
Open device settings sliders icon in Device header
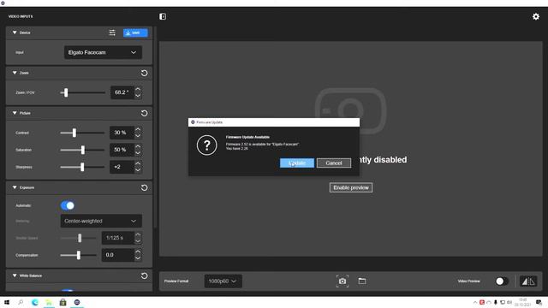point(112,33)
